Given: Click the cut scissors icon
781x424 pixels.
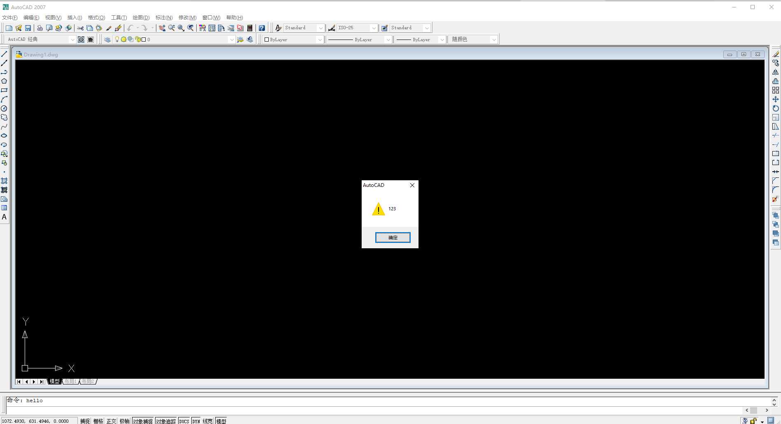Looking at the screenshot, I should (x=80, y=28).
